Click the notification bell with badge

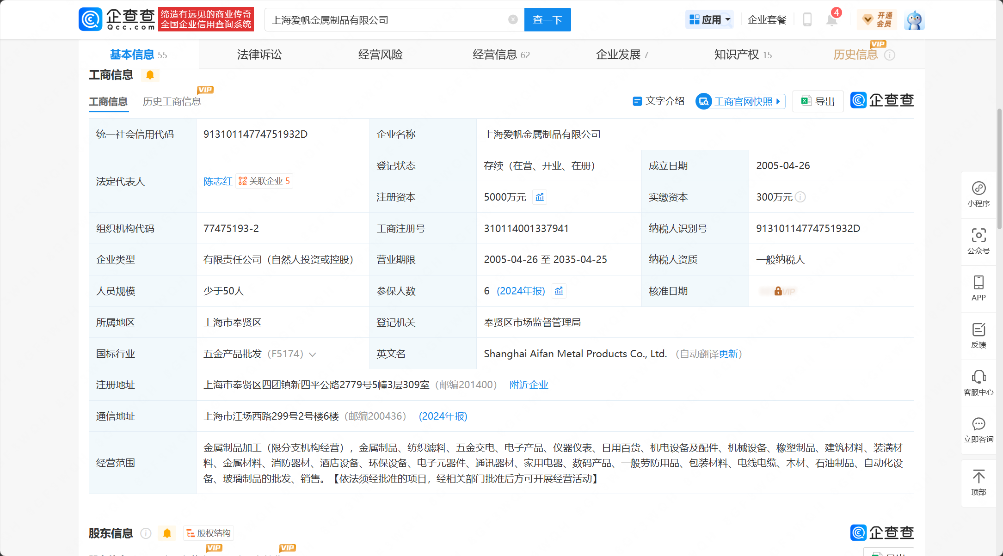(x=831, y=20)
